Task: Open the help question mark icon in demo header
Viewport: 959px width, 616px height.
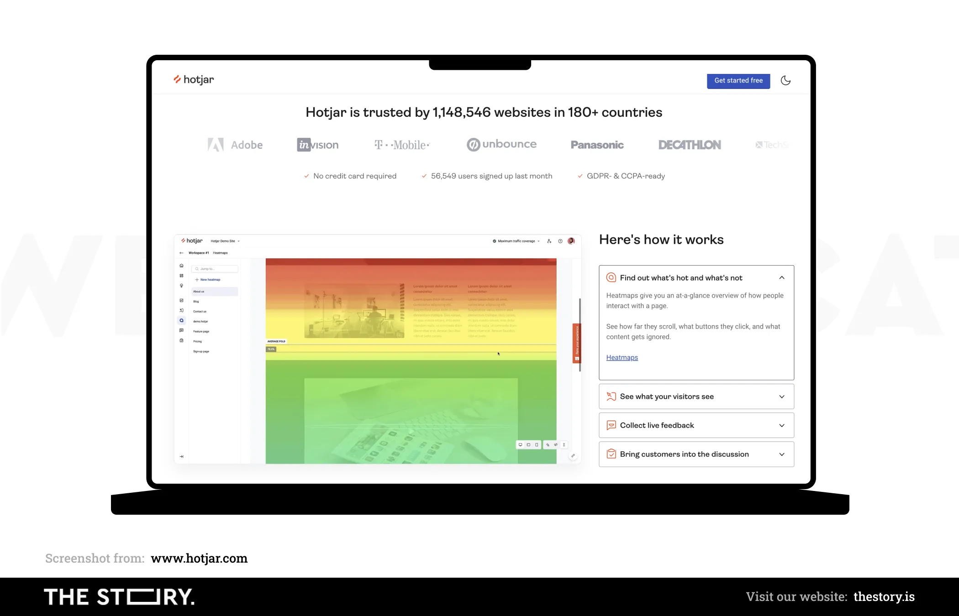Action: coord(560,241)
